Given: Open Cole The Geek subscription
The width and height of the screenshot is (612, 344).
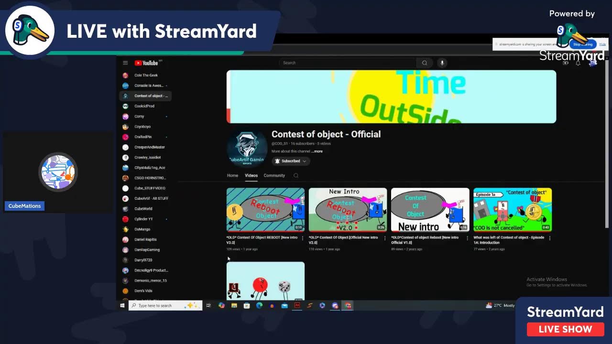Looking at the screenshot, I should (145, 75).
